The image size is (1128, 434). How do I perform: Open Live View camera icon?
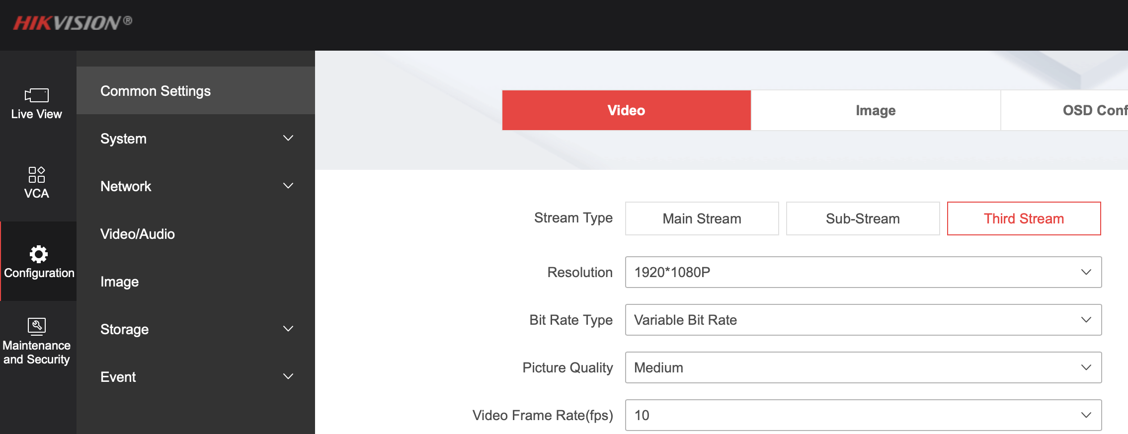(37, 95)
